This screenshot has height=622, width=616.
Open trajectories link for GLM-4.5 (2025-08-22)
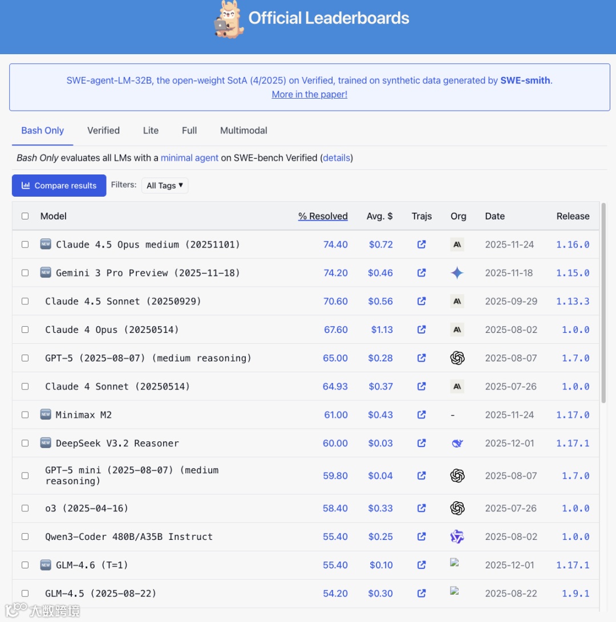422,593
